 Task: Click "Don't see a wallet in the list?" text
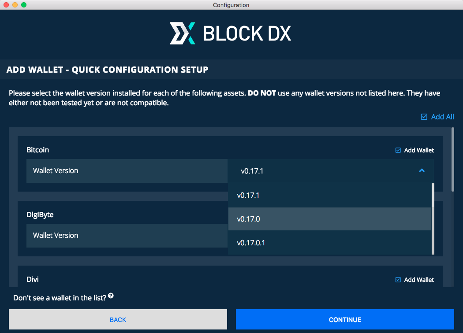60,298
